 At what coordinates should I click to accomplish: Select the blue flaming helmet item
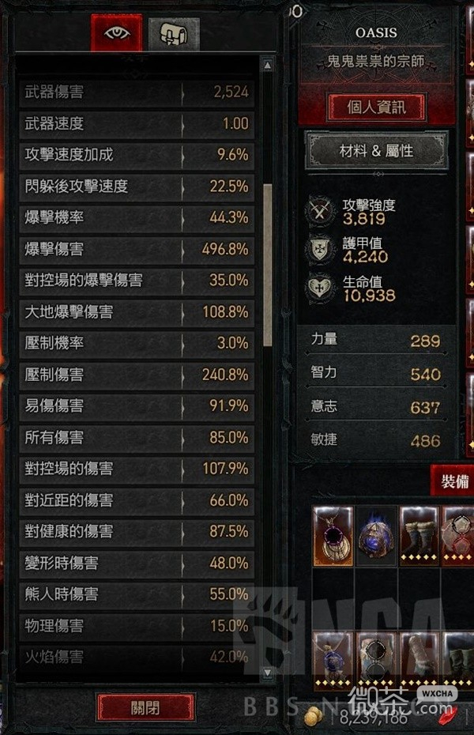click(x=377, y=536)
